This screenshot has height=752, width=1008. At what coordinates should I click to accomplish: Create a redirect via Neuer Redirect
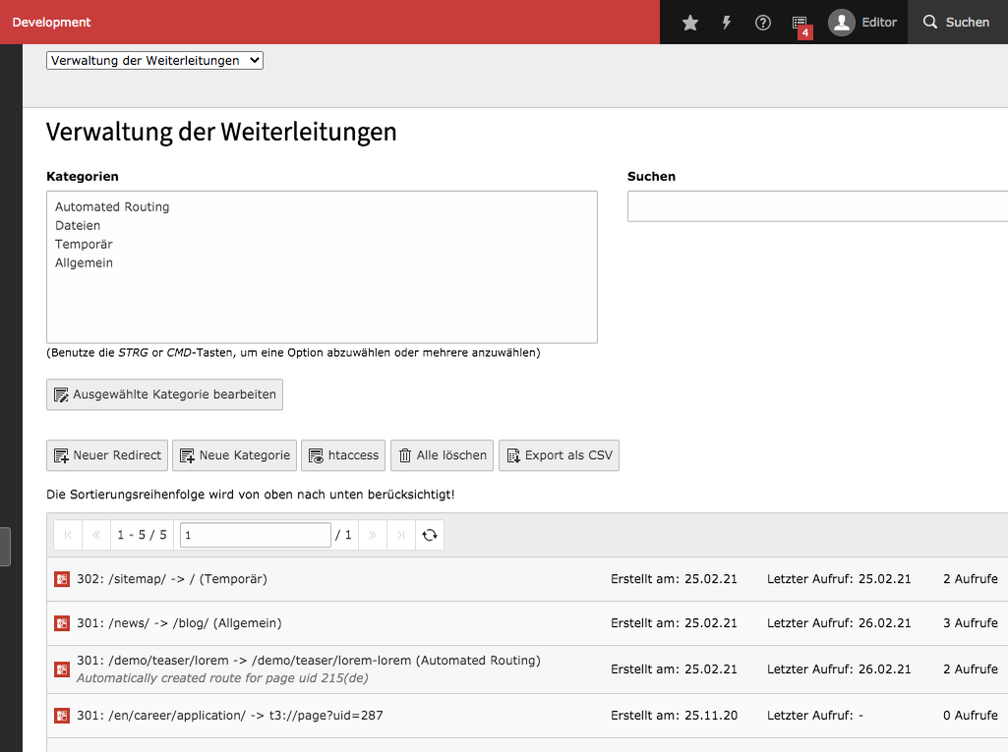point(106,455)
